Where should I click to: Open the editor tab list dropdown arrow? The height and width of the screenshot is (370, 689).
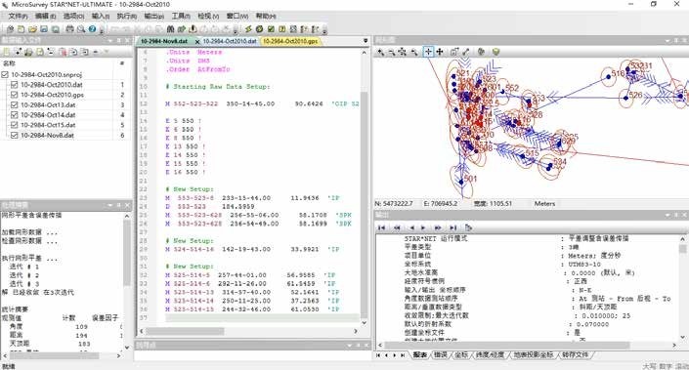pos(366,41)
